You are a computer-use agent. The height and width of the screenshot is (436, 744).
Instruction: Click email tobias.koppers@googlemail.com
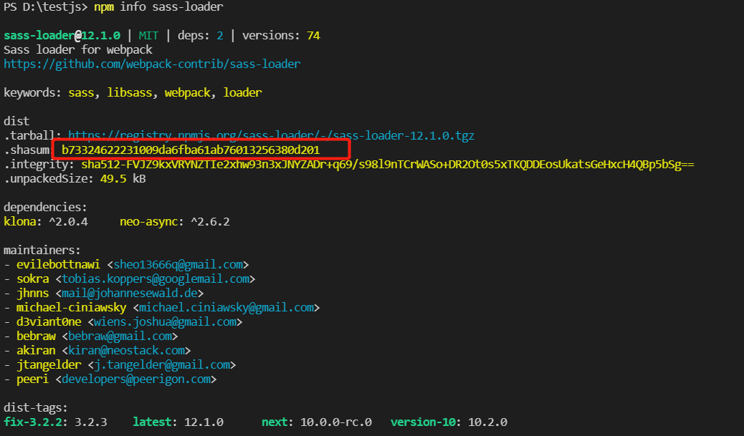pyautogui.click(x=156, y=279)
